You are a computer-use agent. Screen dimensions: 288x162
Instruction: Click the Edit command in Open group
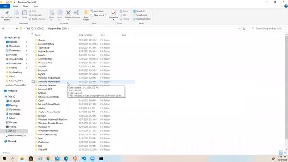click(123, 15)
